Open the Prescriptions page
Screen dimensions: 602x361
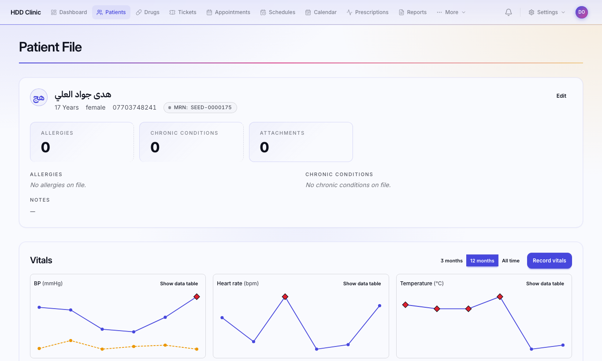pyautogui.click(x=368, y=12)
